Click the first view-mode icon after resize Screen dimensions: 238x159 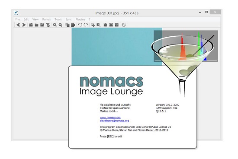pyautogui.click(x=105, y=25)
